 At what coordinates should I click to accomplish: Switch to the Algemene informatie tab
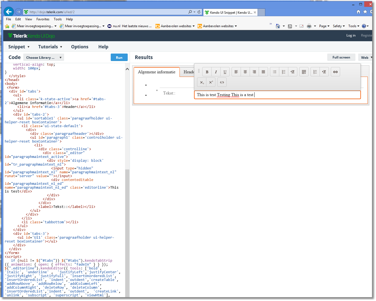pyautogui.click(x=156, y=72)
